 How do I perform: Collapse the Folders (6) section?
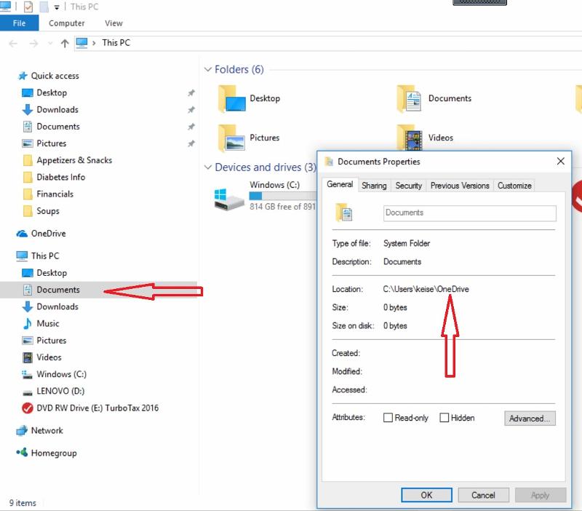pos(208,70)
